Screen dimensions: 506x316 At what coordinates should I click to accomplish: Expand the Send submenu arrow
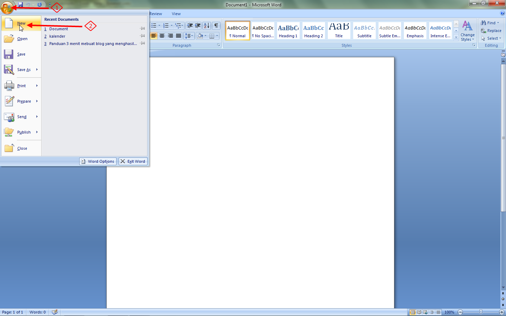tap(37, 117)
